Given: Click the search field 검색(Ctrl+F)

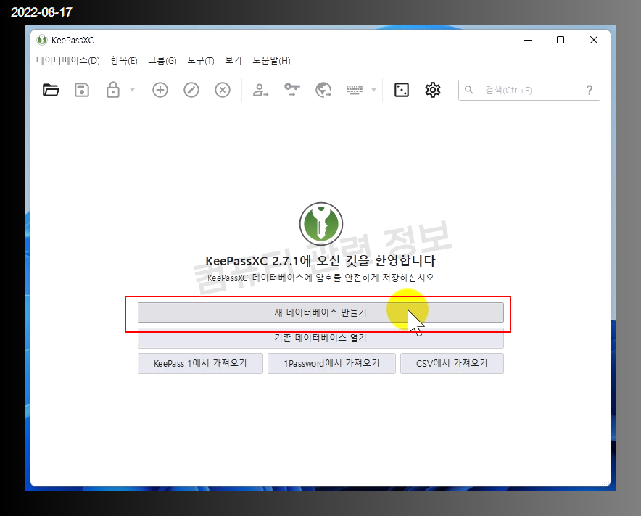Looking at the screenshot, I should pyautogui.click(x=529, y=90).
